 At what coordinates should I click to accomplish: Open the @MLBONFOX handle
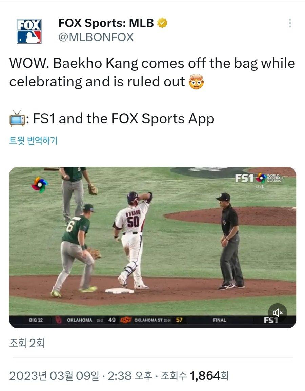[96, 37]
